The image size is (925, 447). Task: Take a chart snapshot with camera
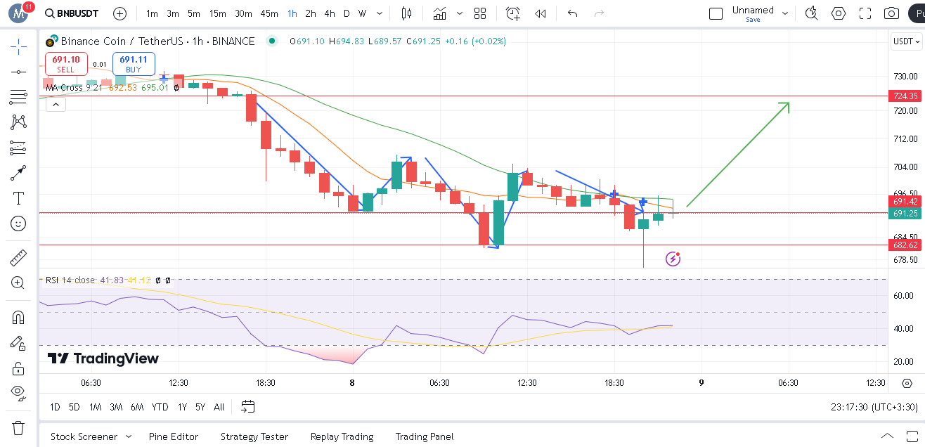click(892, 13)
